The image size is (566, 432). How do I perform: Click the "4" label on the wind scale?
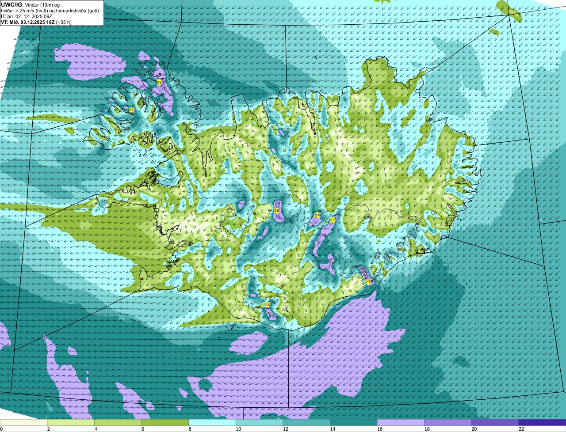coord(96,429)
